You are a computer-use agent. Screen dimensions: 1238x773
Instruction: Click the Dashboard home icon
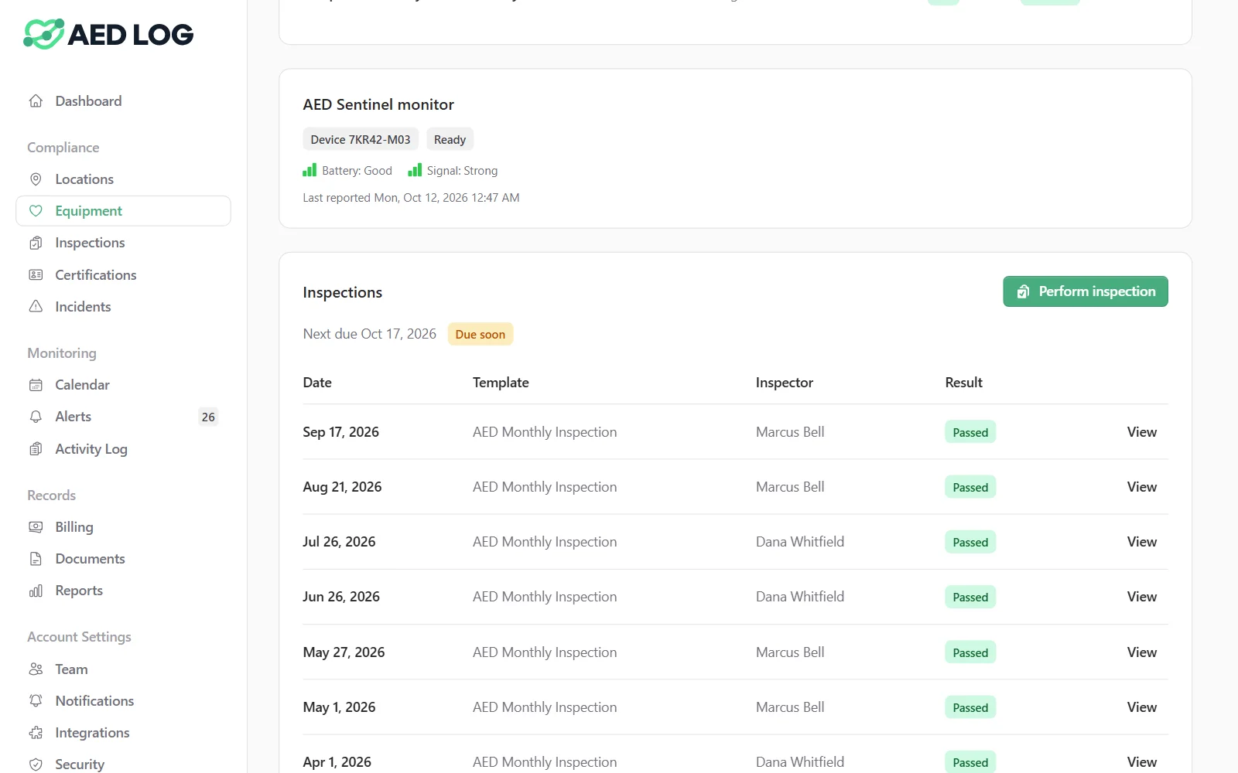[x=36, y=101]
